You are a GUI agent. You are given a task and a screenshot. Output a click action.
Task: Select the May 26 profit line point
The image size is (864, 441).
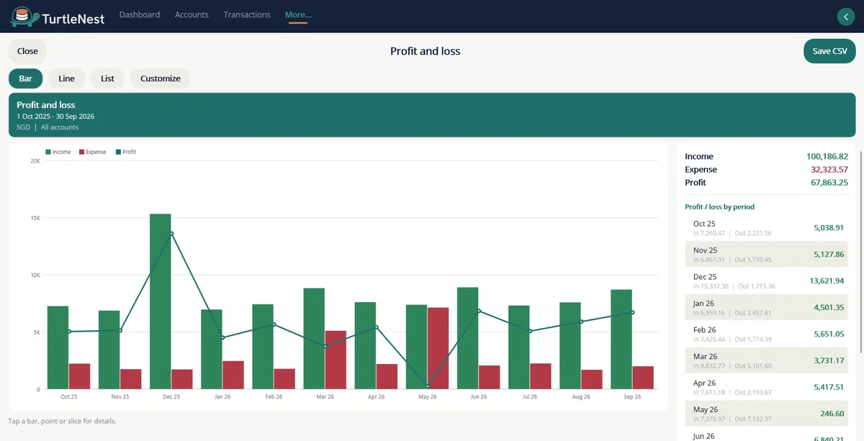(428, 386)
